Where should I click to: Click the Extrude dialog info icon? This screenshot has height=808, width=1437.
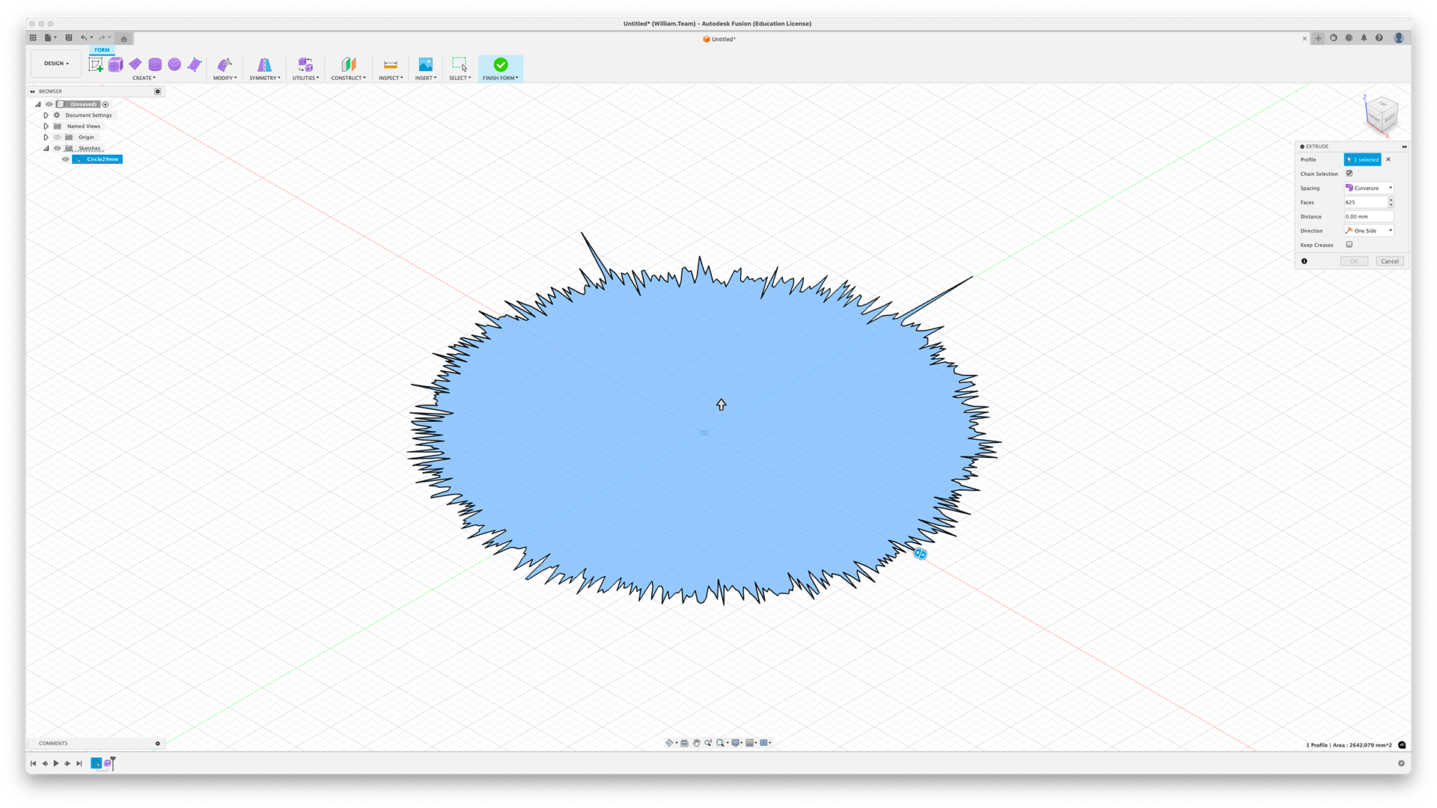(1305, 261)
